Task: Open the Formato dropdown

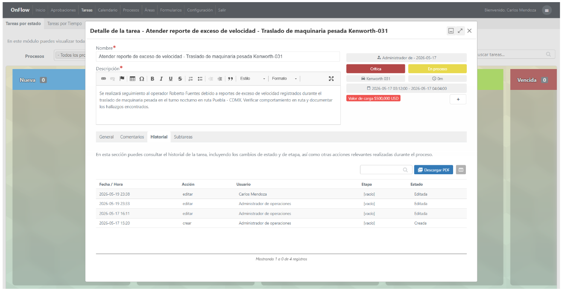Action: pyautogui.click(x=285, y=78)
